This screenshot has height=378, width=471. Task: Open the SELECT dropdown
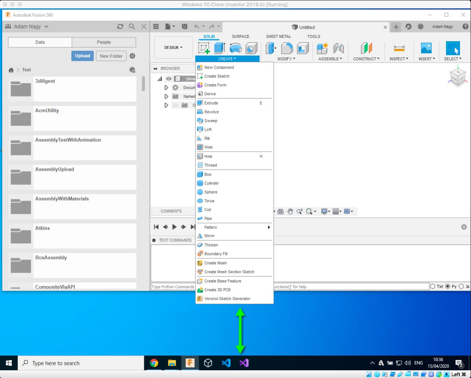453,59
